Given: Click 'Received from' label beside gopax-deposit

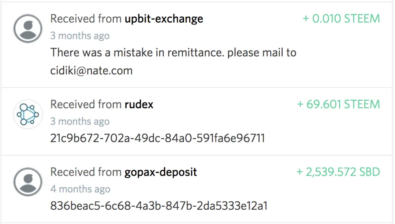Looking at the screenshot, I should [x=86, y=172].
